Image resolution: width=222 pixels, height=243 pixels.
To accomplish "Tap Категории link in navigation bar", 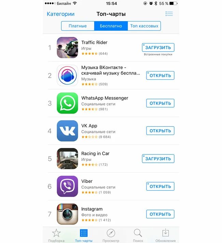I will coord(60,14).
